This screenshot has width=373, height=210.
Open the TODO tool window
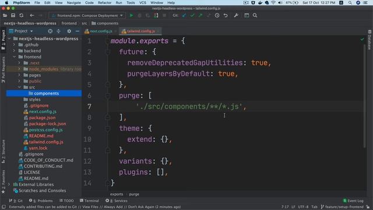pyautogui.click(x=66, y=201)
